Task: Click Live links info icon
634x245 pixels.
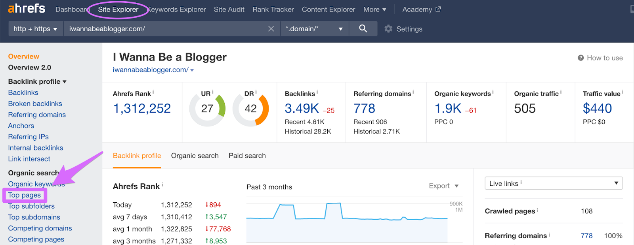Action: pyautogui.click(x=521, y=182)
